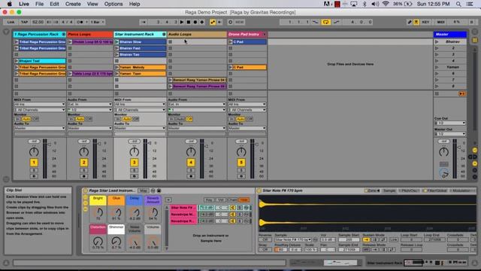The width and height of the screenshot is (481, 271).
Task: Toggle the Raga Sitar Lead device on/off
Action: 85,190
